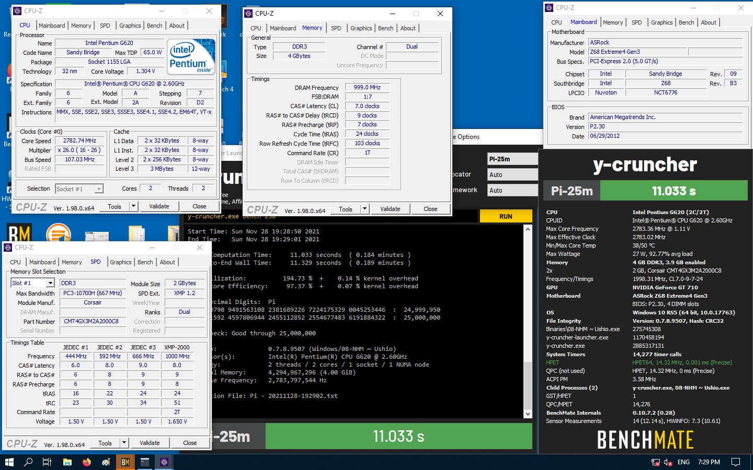Image resolution: width=753 pixels, height=470 pixels.
Task: Click Close in the SPD tab window
Action: 190,443
